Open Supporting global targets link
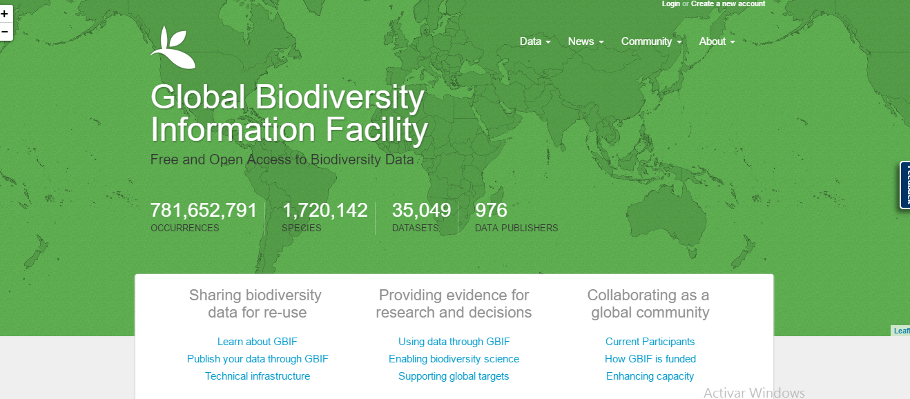Image resolution: width=910 pixels, height=399 pixels. pos(454,376)
